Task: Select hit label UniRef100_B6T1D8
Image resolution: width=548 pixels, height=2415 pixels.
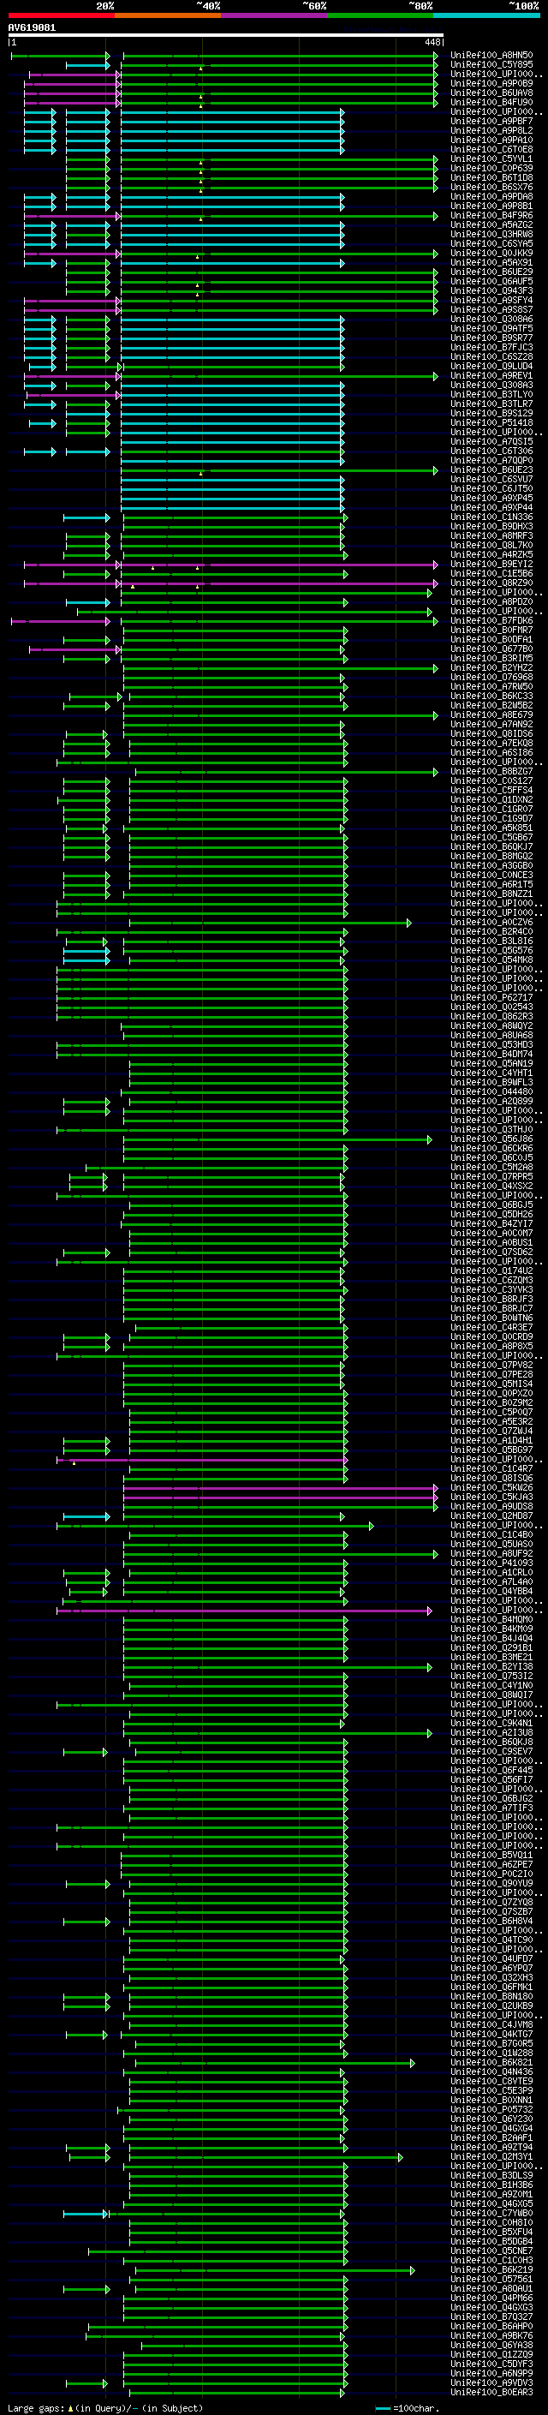Action: 491,178
